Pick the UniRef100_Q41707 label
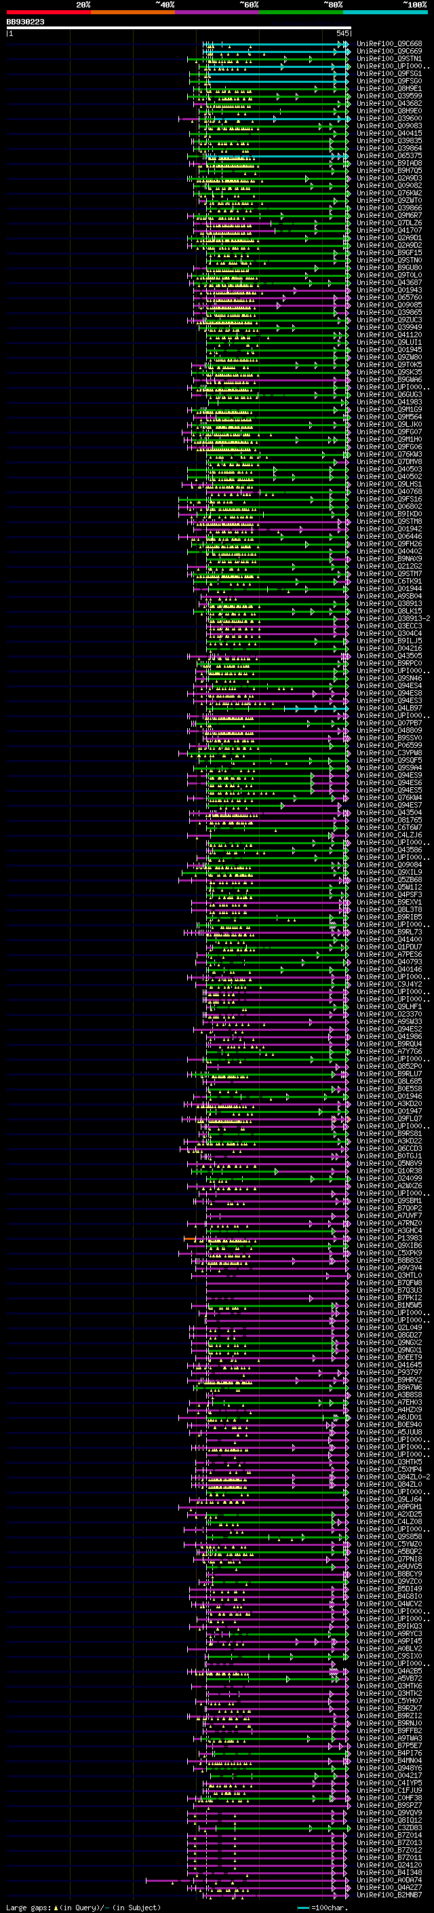 coord(389,230)
